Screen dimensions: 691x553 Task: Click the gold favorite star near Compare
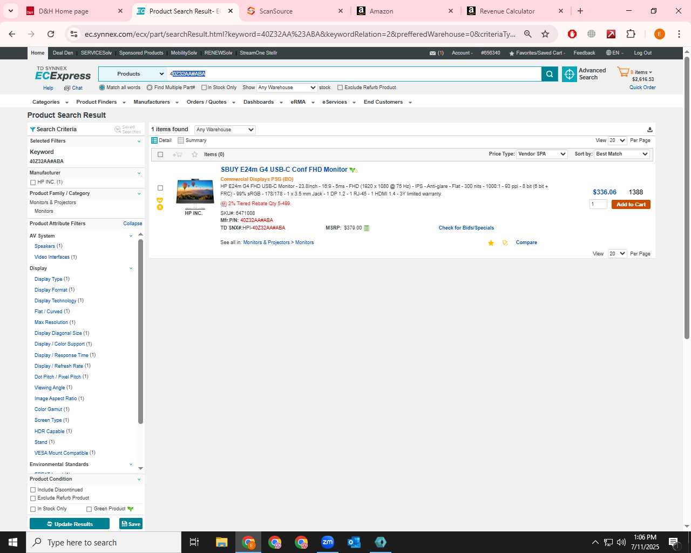[x=491, y=243]
